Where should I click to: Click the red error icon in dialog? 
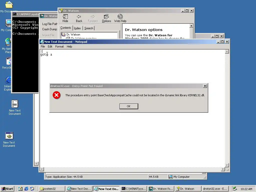tap(56, 95)
